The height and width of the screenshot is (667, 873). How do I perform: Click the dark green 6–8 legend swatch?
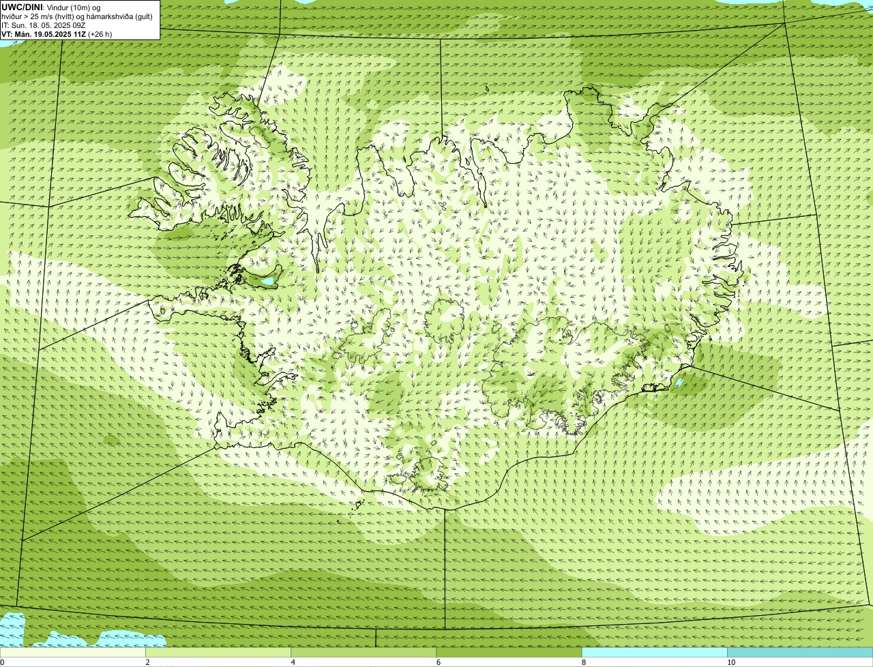509,653
